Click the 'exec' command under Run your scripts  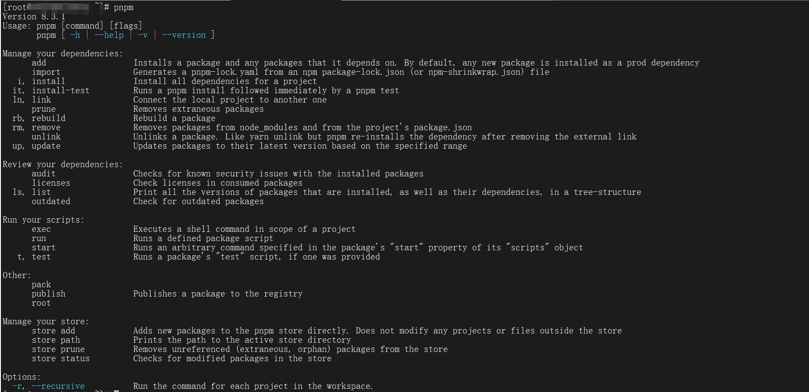tap(41, 229)
